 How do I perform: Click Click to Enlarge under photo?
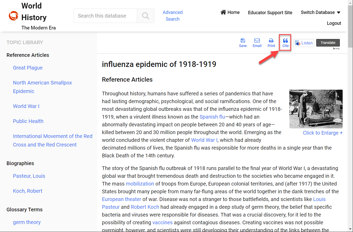click(x=322, y=133)
